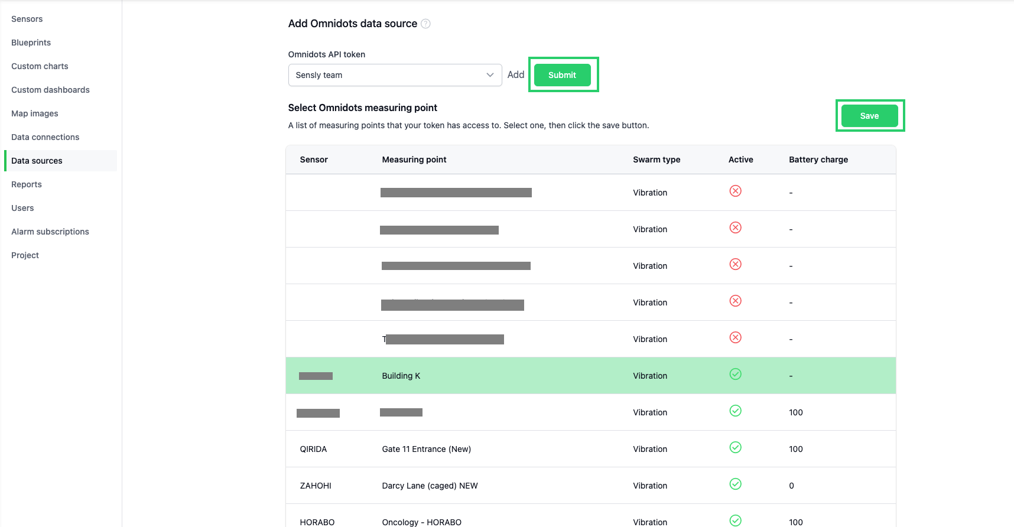1014x527 pixels.
Task: Go to Blueprints in the sidebar
Action: tap(31, 43)
